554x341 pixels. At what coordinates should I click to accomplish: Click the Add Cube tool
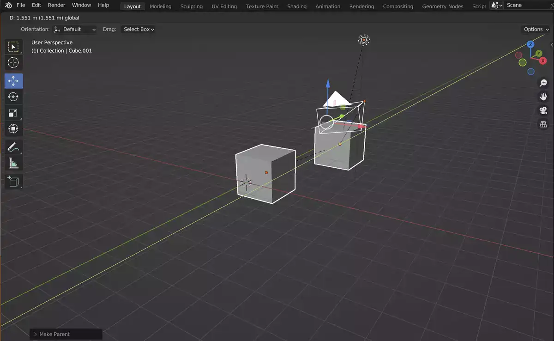pyautogui.click(x=13, y=181)
